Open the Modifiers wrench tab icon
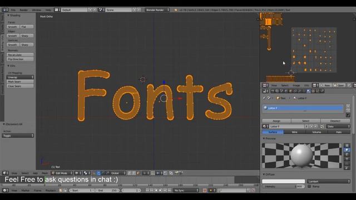 click(x=299, y=91)
